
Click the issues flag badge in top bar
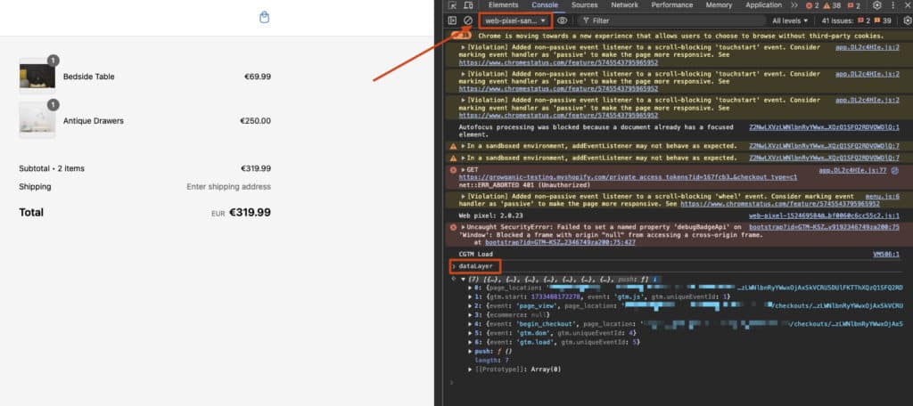(853, 5)
